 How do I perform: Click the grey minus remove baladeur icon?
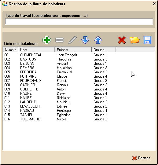(x=60, y=40)
